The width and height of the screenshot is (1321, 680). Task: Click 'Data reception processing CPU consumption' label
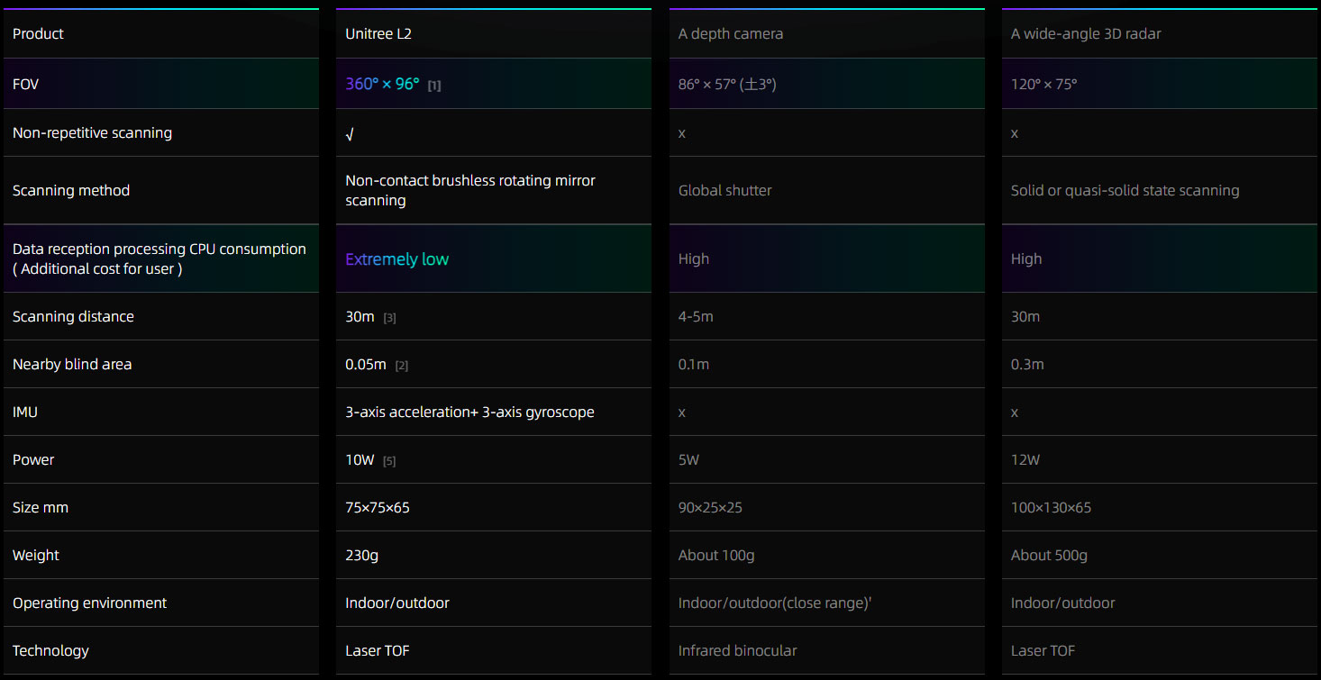(159, 249)
